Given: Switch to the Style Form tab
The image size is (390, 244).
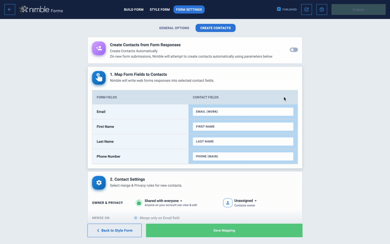Looking at the screenshot, I should tap(158, 9).
